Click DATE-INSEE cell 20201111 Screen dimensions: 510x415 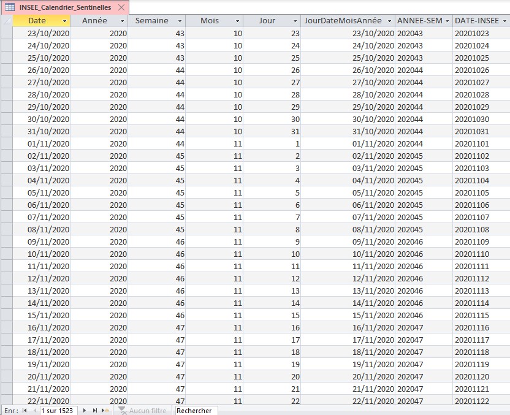[x=481, y=266]
